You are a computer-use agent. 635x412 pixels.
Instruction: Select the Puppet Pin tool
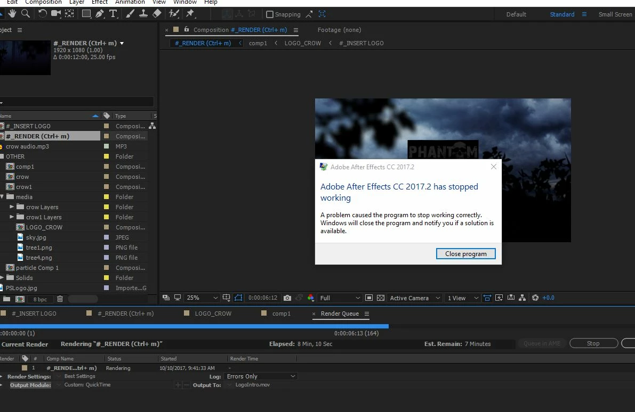tap(190, 14)
